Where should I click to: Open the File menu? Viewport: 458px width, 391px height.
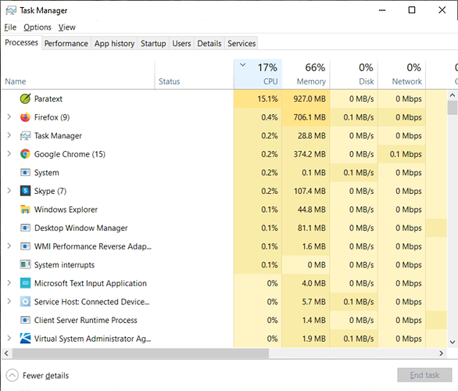(x=10, y=27)
